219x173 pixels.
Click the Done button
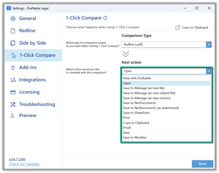pyautogui.click(x=202, y=164)
